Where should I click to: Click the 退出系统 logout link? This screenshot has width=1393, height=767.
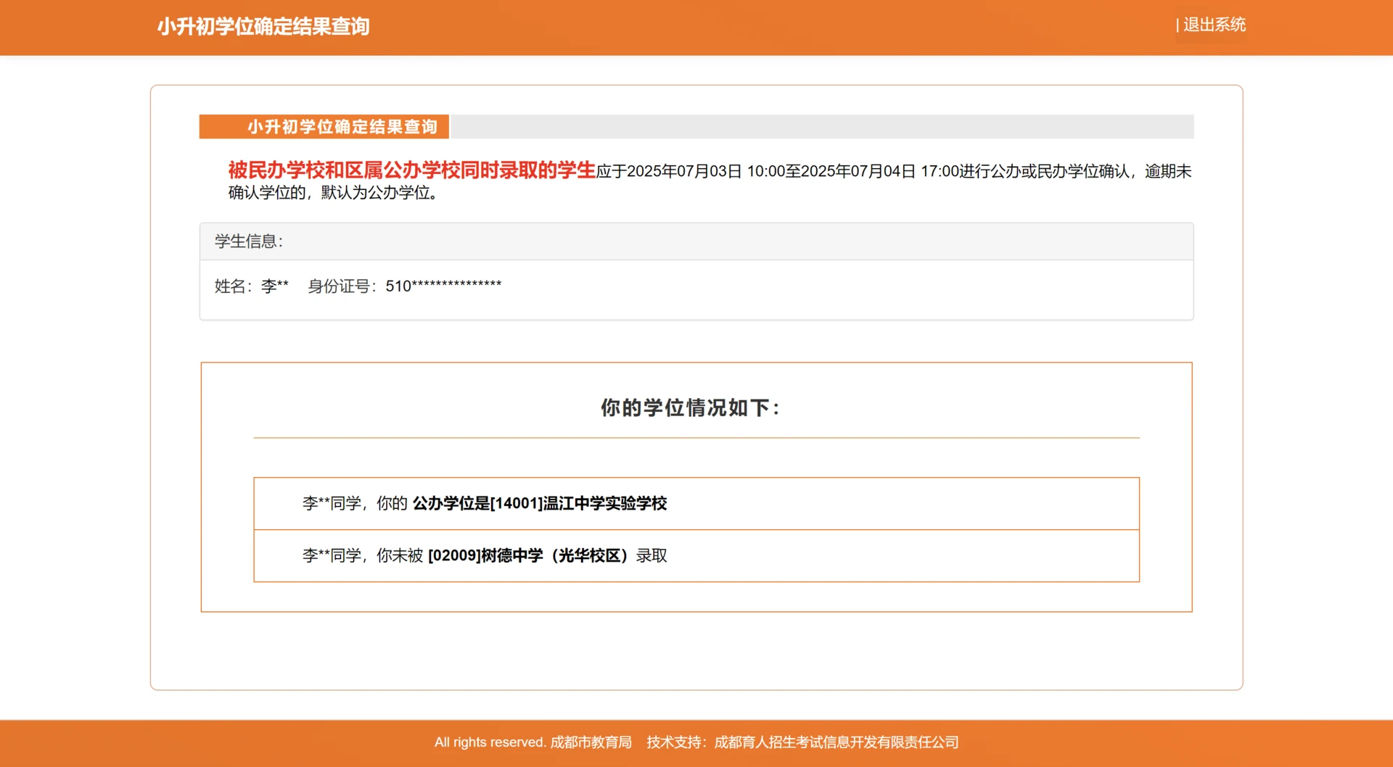click(1214, 25)
